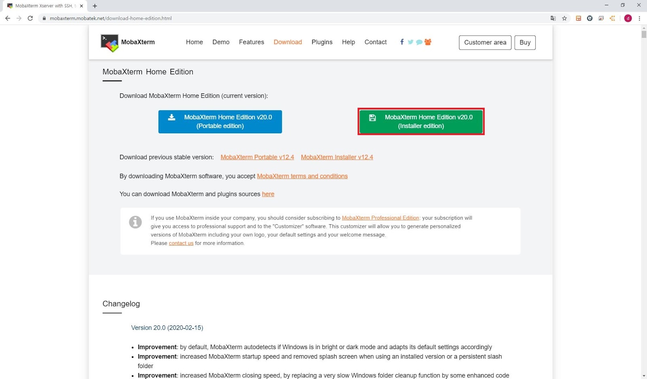The image size is (647, 379).
Task: Go back with browser back arrow
Action: coord(8,18)
